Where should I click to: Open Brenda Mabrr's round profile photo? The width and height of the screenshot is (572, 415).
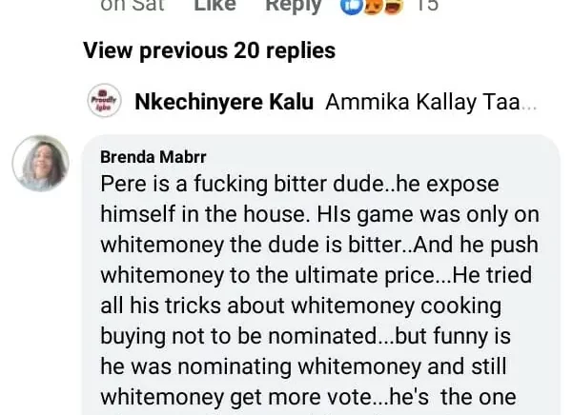pos(41,164)
